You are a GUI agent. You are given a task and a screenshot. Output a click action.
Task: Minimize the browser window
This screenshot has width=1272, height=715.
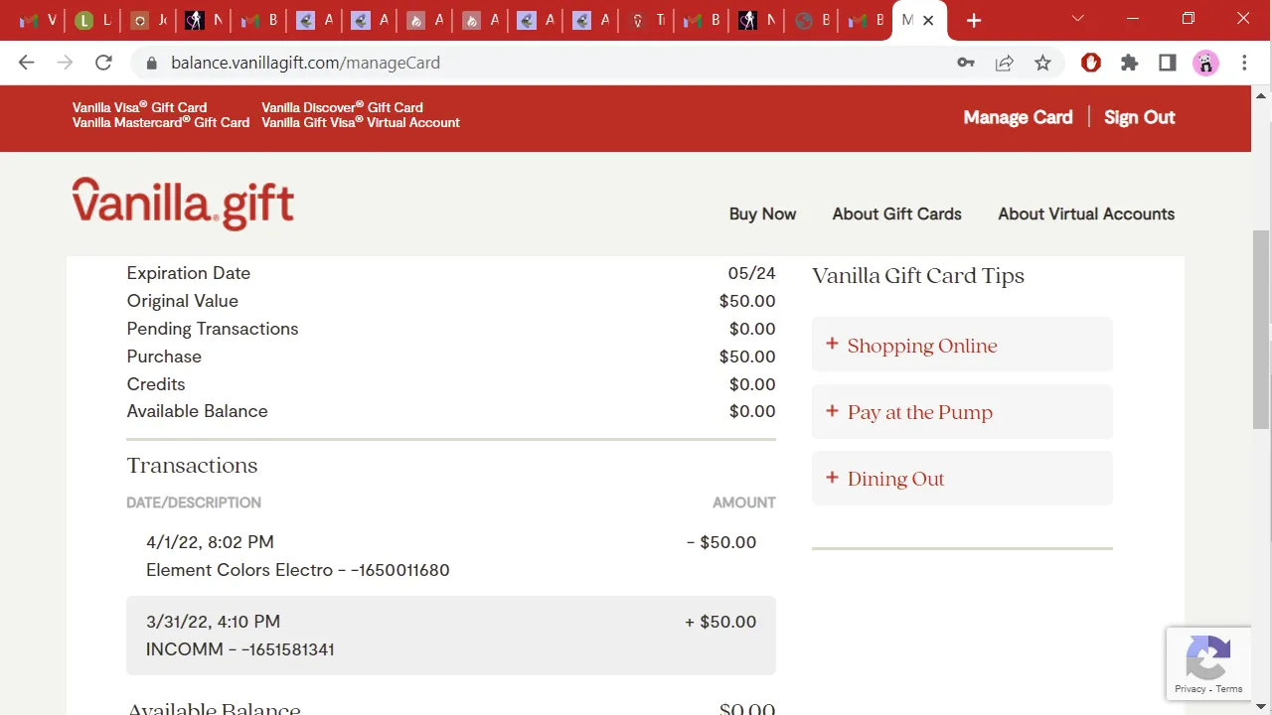(1133, 19)
